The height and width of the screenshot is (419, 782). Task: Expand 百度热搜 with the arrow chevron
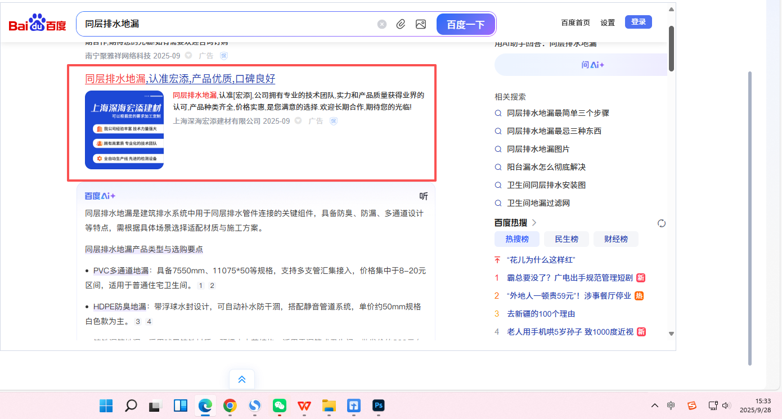click(534, 223)
